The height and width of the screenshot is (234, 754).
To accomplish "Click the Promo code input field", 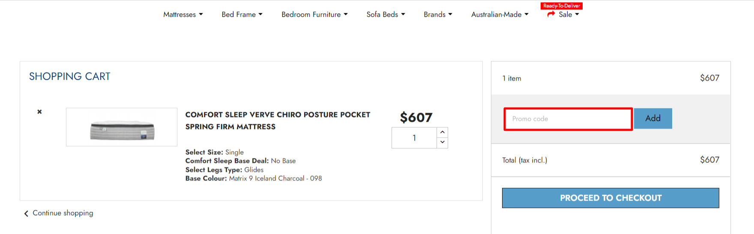I will click(568, 119).
